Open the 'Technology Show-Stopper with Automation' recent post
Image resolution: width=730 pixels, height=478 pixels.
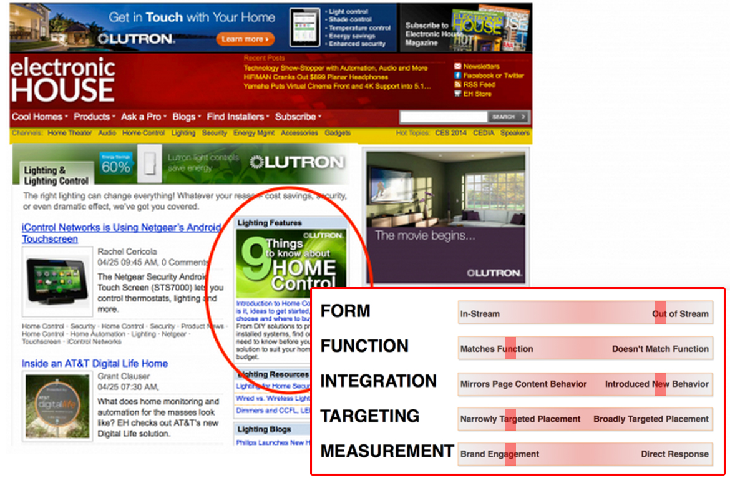(336, 68)
